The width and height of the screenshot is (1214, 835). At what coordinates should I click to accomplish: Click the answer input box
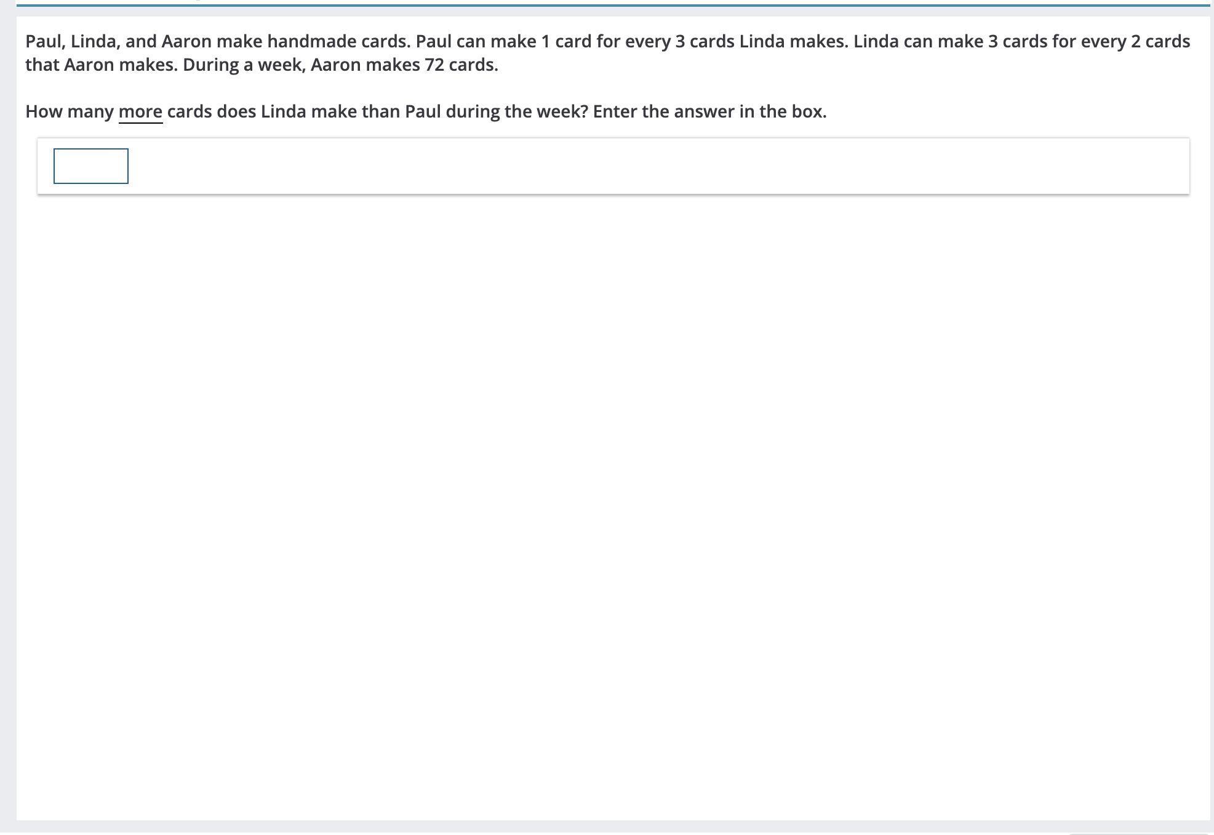pyautogui.click(x=91, y=166)
